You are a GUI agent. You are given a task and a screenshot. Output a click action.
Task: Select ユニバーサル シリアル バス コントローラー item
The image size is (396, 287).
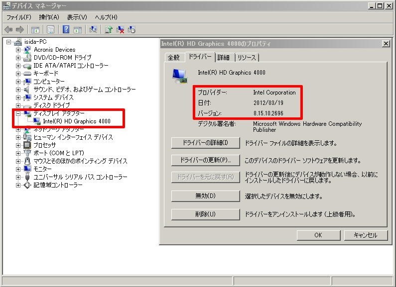[x=81, y=177]
